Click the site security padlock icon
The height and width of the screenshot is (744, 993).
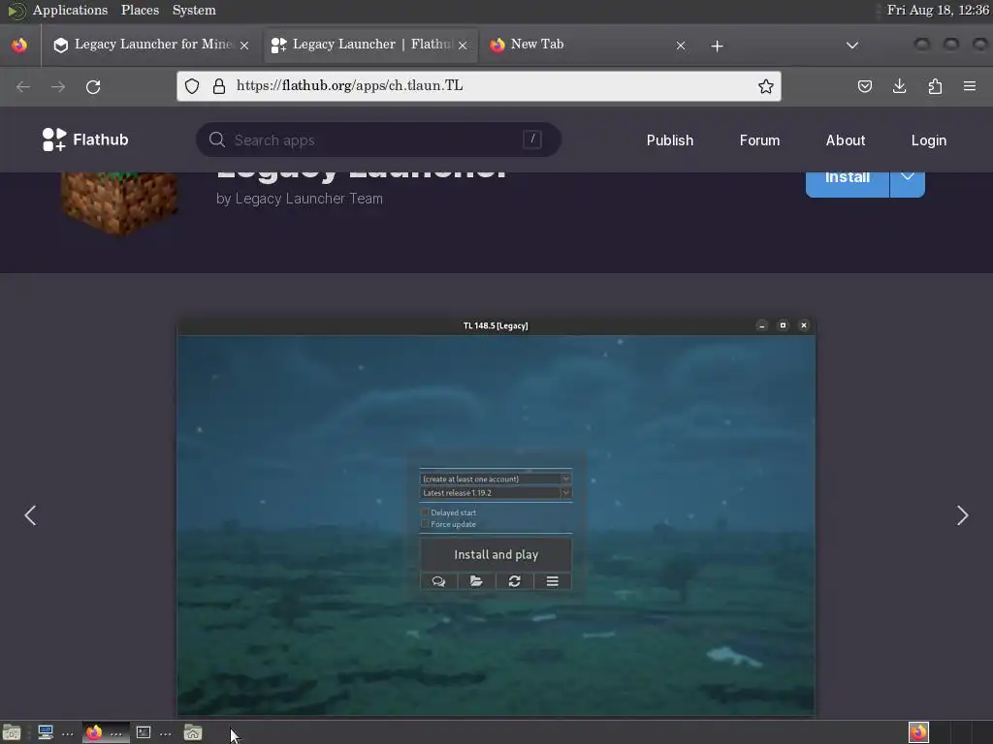coord(219,86)
